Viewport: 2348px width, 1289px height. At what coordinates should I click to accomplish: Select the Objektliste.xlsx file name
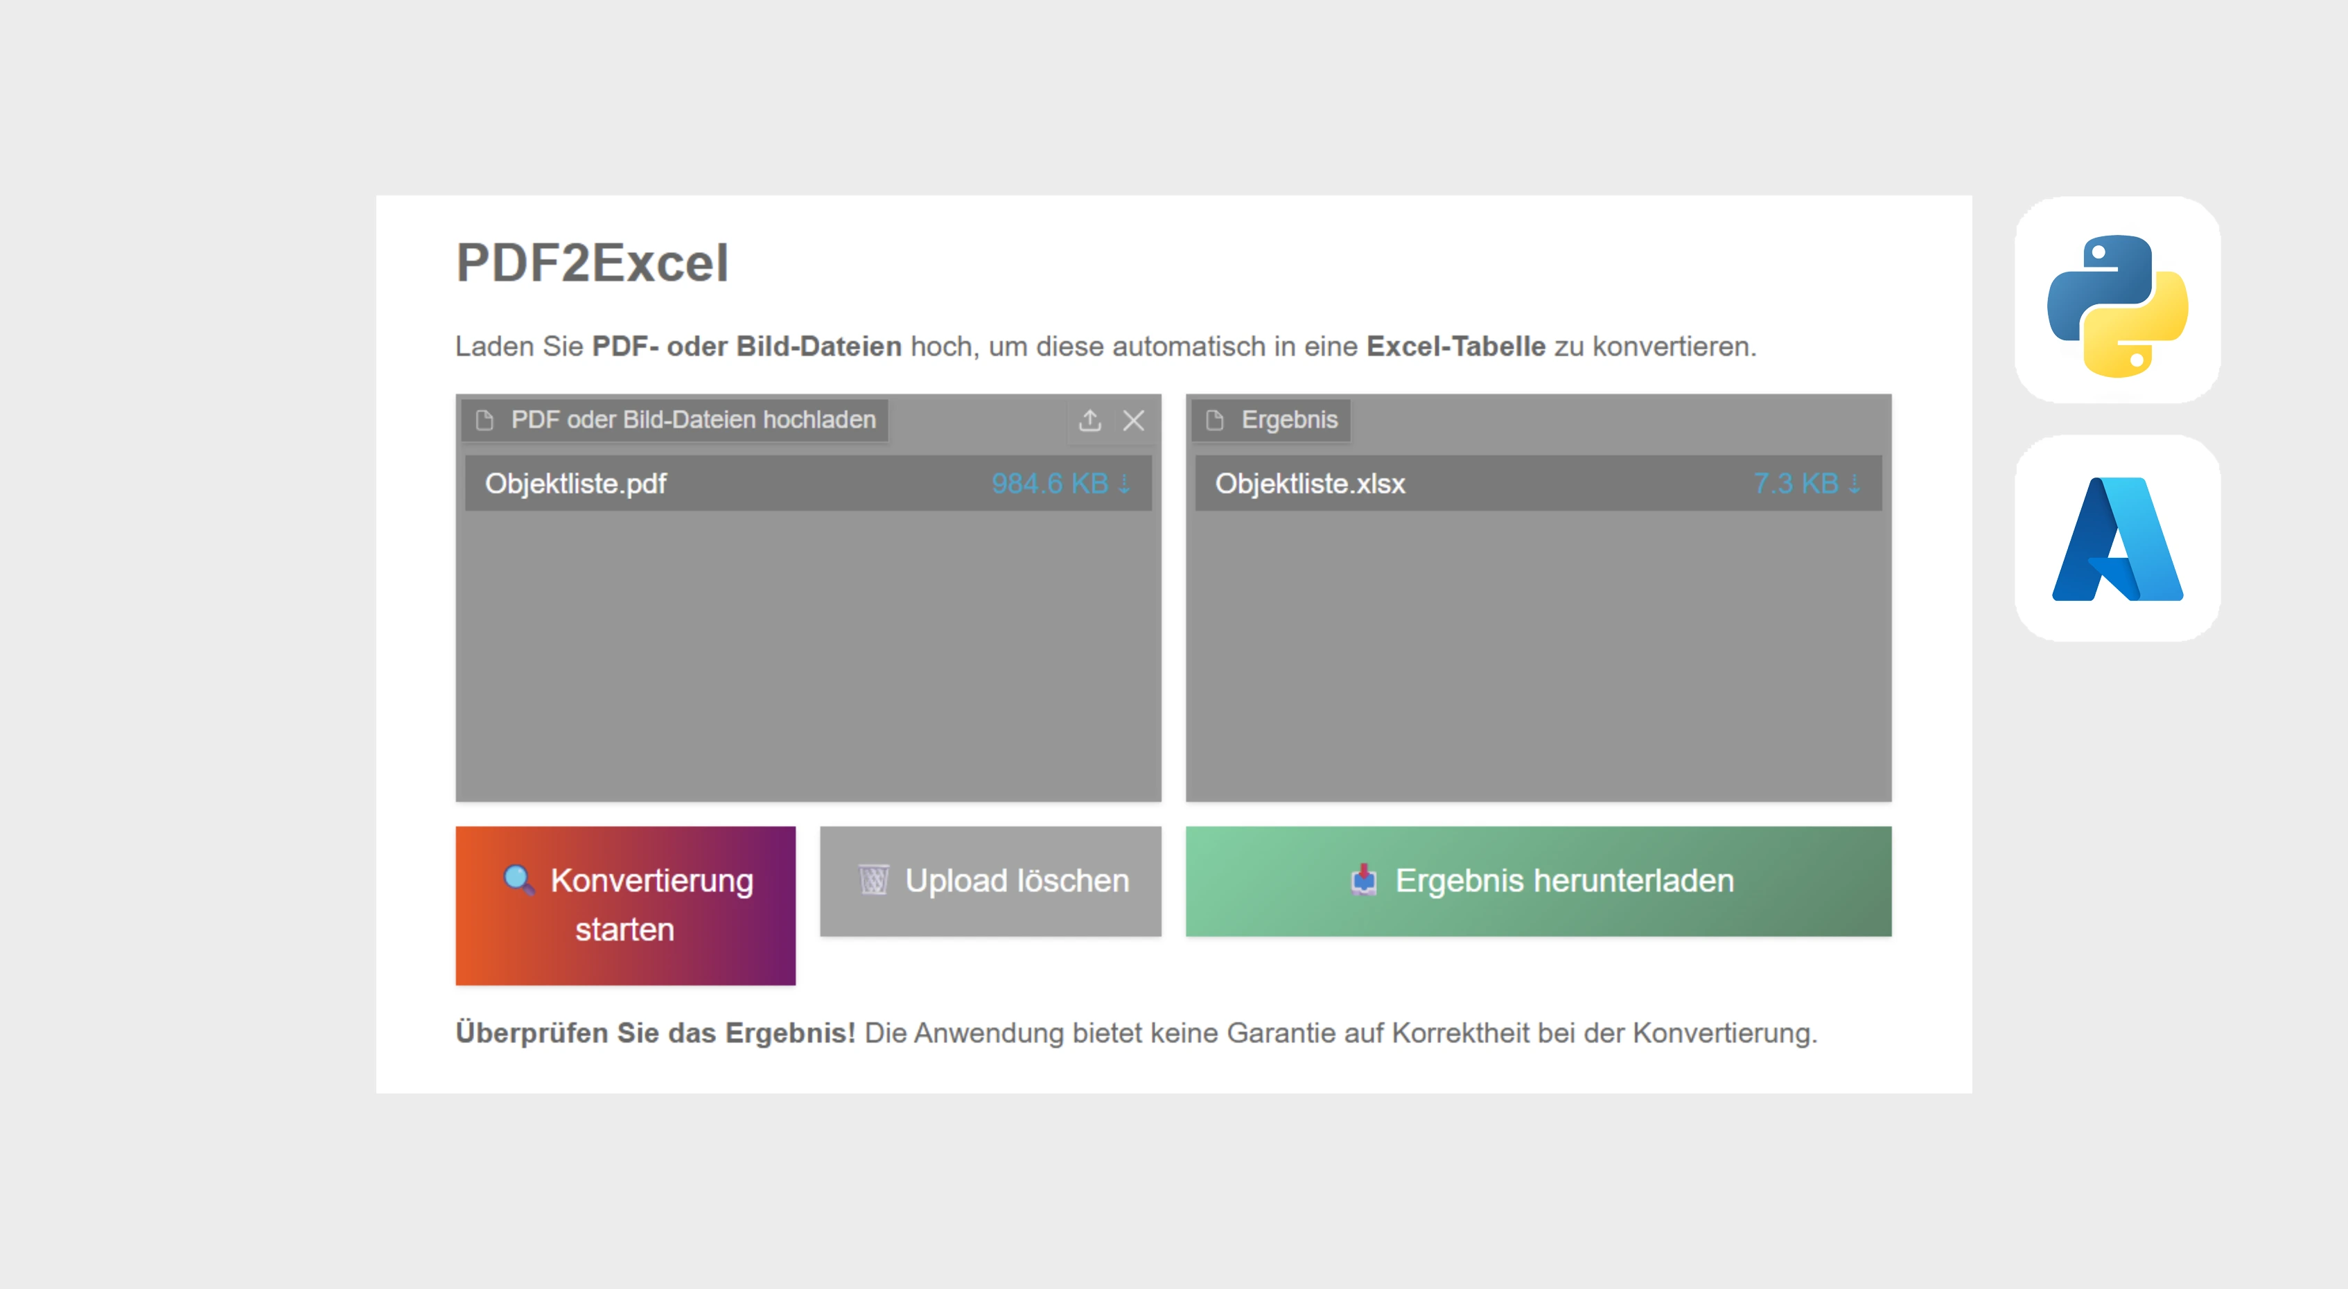(x=1310, y=483)
